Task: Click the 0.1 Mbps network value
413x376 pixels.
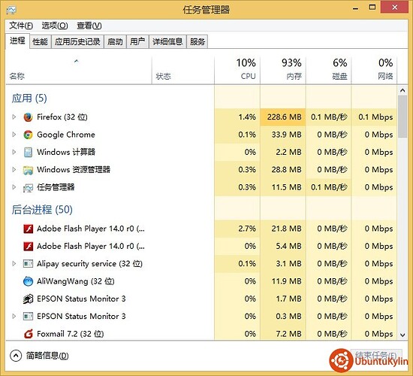Action: (x=375, y=117)
